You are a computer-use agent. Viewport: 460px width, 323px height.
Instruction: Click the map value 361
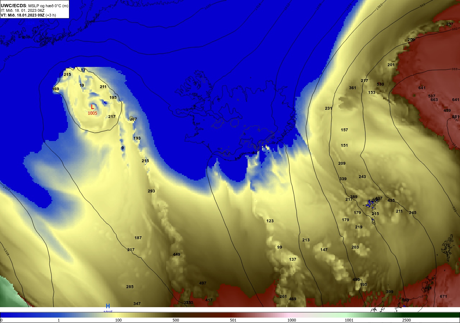tap(353, 88)
